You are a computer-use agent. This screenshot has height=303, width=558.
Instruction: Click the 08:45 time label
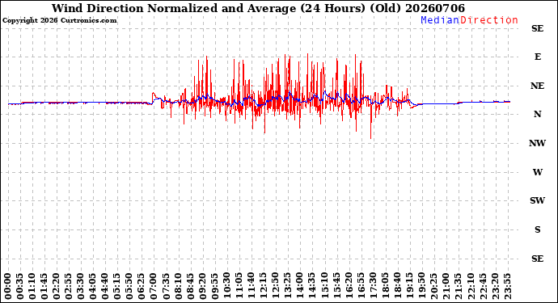190,287
